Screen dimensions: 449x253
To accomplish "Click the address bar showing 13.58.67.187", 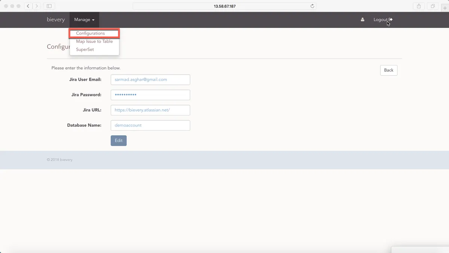I will [x=224, y=6].
